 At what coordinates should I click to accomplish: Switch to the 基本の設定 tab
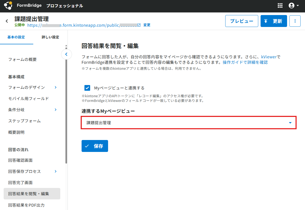(x=16, y=37)
